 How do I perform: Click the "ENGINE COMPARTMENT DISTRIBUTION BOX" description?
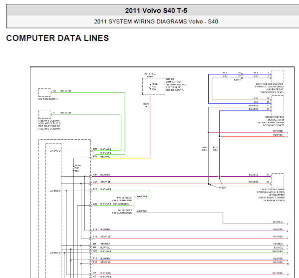tap(176, 84)
